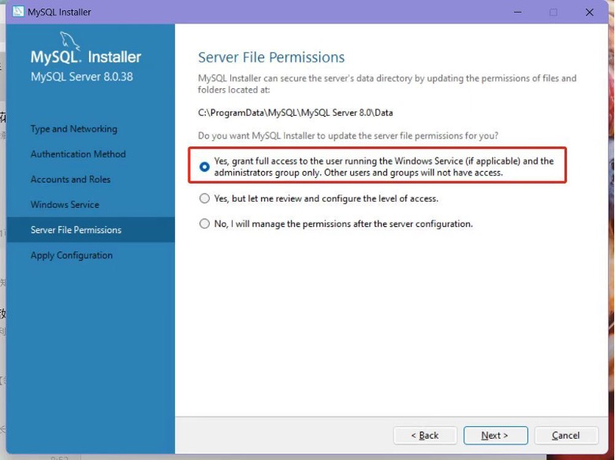The height and width of the screenshot is (460, 615).
Task: Open the Authentication Method step
Action: [x=78, y=154]
